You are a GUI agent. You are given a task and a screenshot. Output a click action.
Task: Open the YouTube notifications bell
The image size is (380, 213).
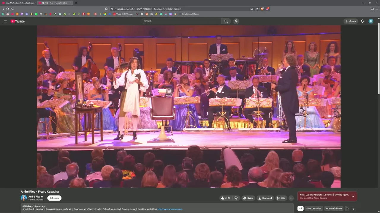pyautogui.click(x=362, y=21)
